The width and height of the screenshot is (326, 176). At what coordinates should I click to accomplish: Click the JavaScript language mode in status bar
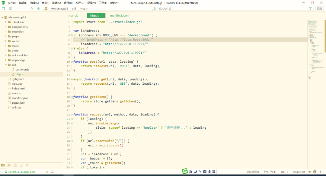pos(299,172)
